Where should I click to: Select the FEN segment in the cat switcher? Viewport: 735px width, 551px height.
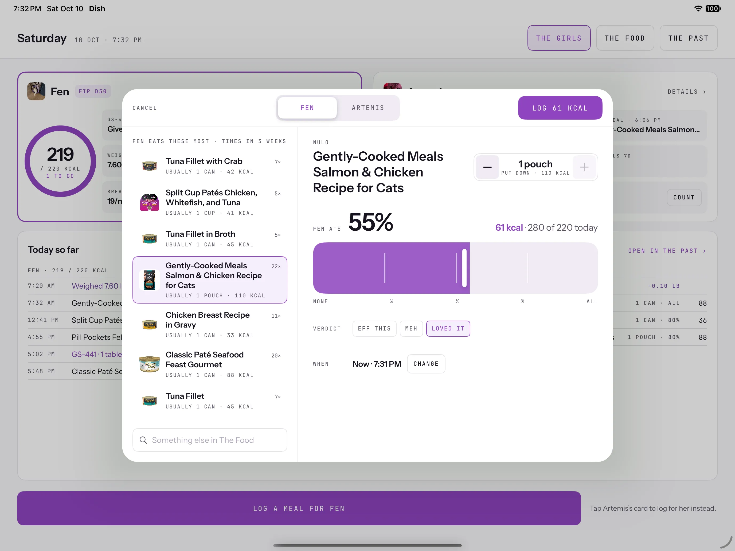pos(307,108)
